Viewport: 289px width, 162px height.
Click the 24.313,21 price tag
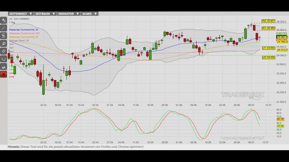pyautogui.click(x=282, y=50)
